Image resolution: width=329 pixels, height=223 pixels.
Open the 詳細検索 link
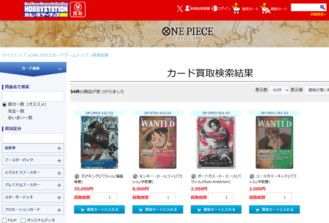tap(318, 14)
